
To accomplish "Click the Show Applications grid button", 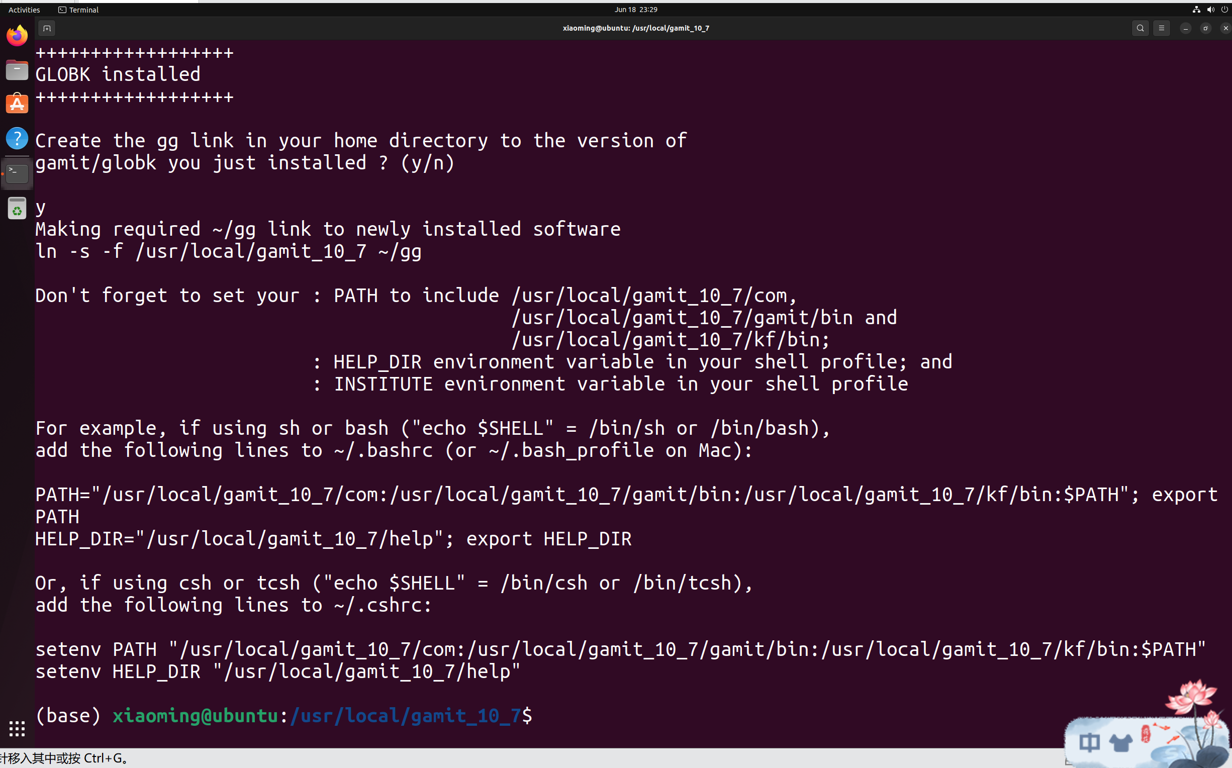I will click(x=17, y=728).
